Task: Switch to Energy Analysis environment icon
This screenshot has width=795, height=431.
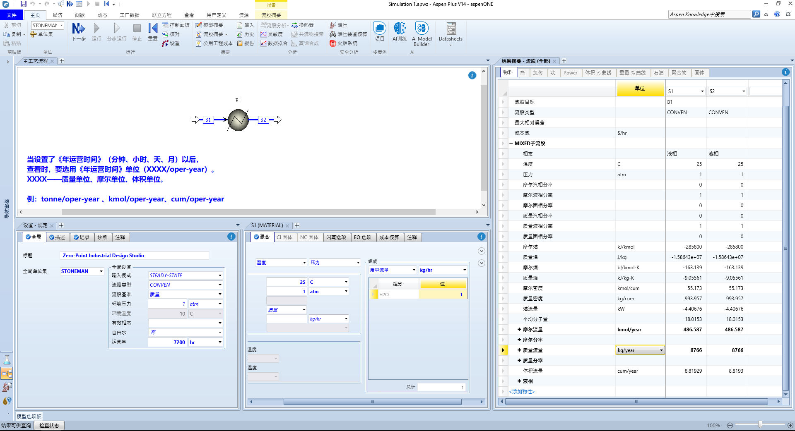Action: coord(7,401)
